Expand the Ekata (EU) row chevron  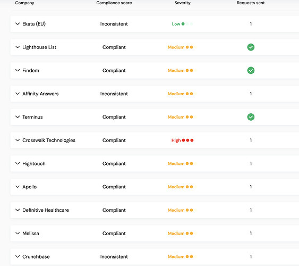[18, 24]
